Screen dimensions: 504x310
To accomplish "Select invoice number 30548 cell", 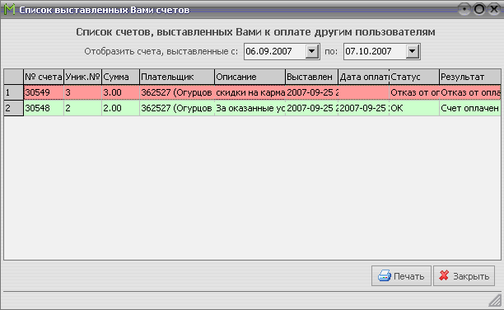I will [x=44, y=108].
